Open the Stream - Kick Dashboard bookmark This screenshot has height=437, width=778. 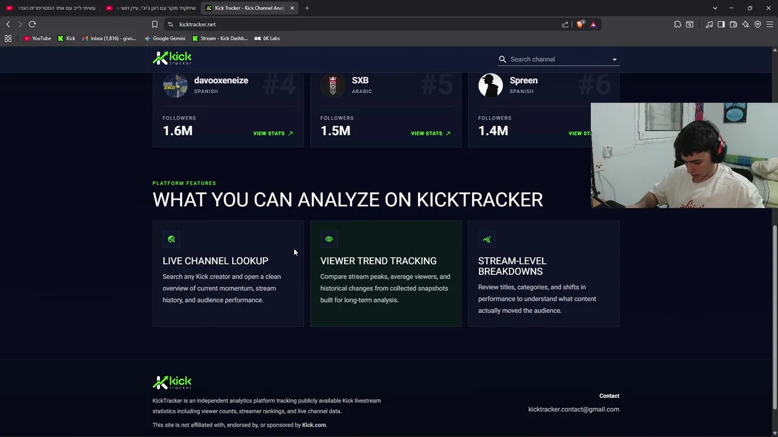[x=220, y=38]
